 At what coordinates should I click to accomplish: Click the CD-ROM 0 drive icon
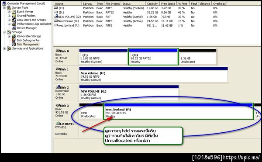click(58, 124)
